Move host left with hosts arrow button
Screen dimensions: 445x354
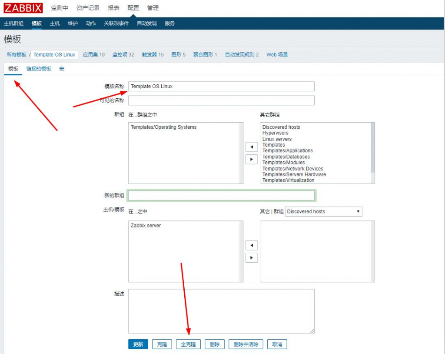pos(252,245)
